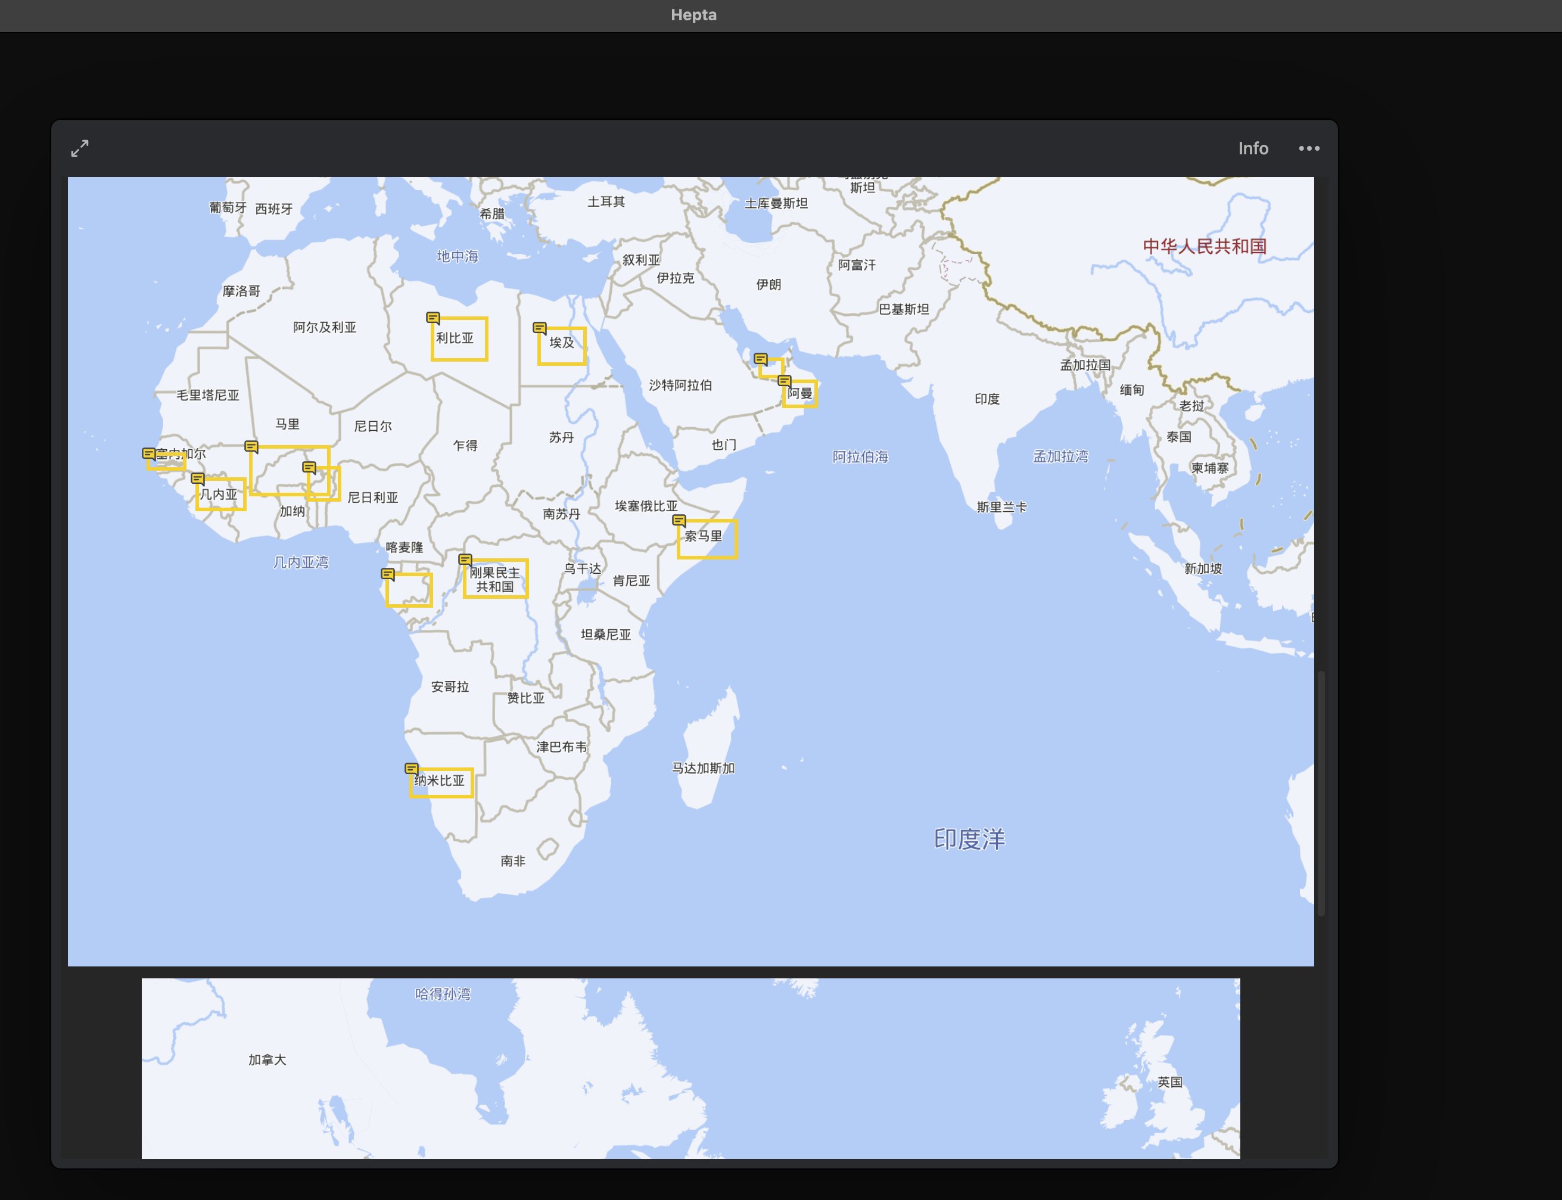The height and width of the screenshot is (1200, 1562).
Task: Open the annotation note on 利比亚
Action: click(433, 318)
